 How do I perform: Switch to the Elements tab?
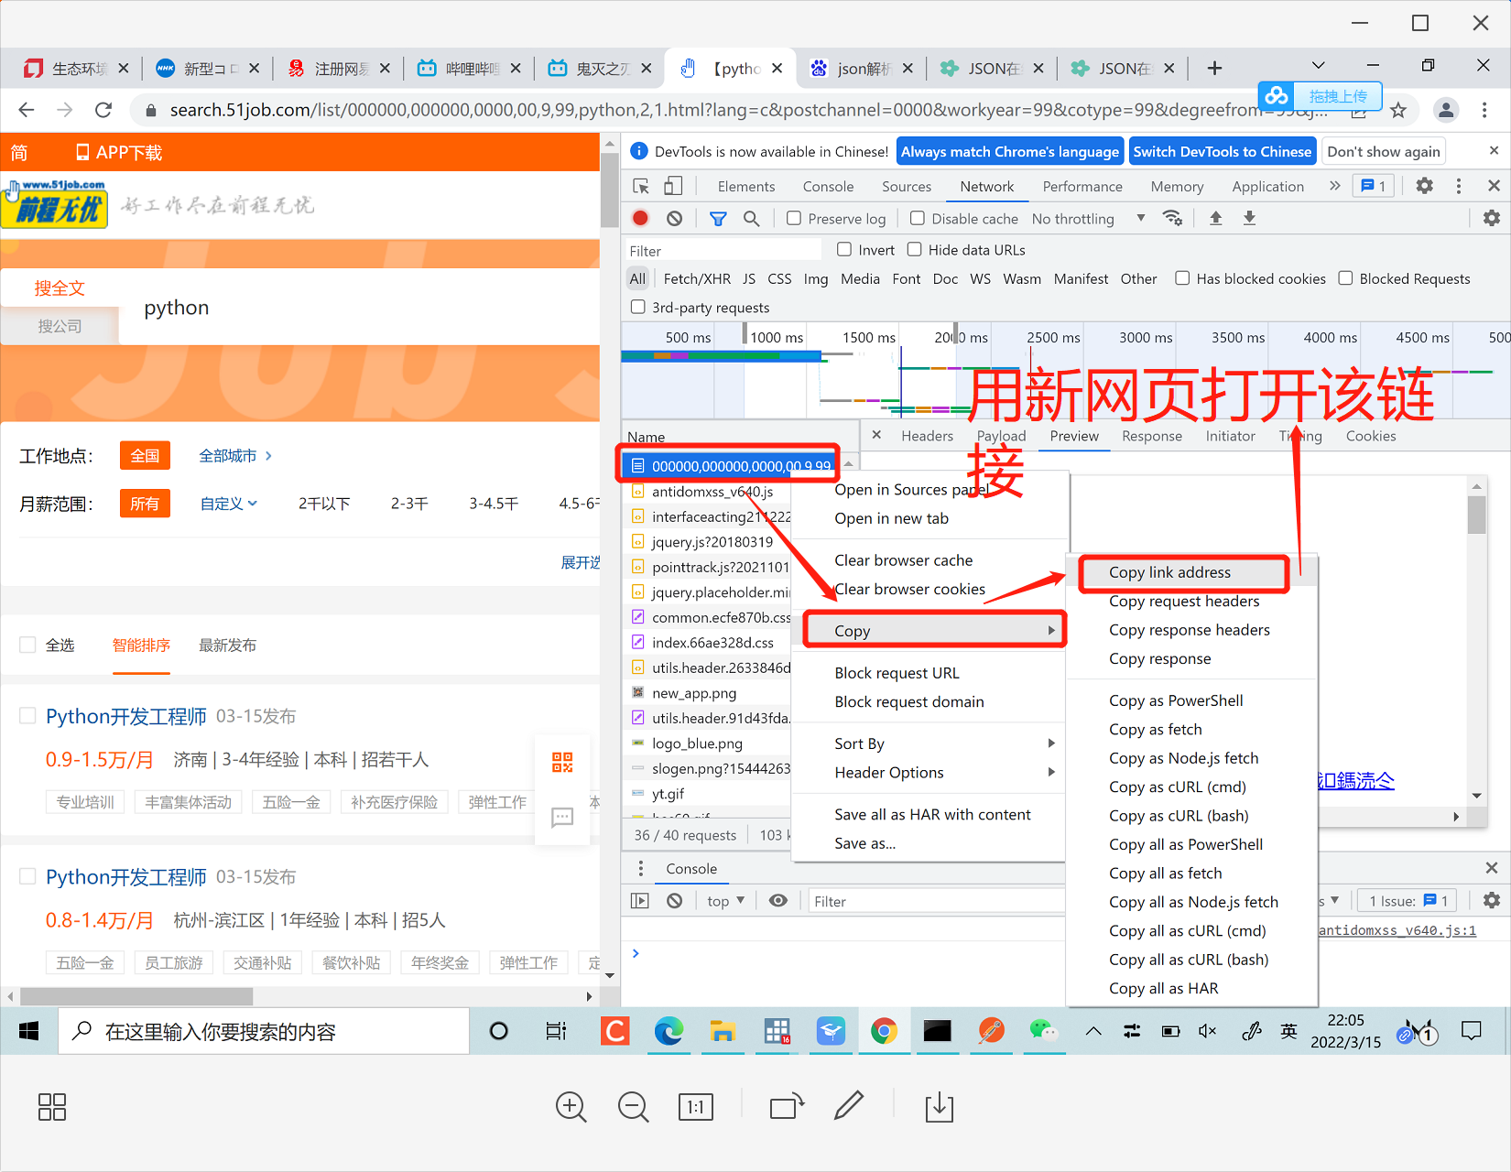click(x=746, y=186)
